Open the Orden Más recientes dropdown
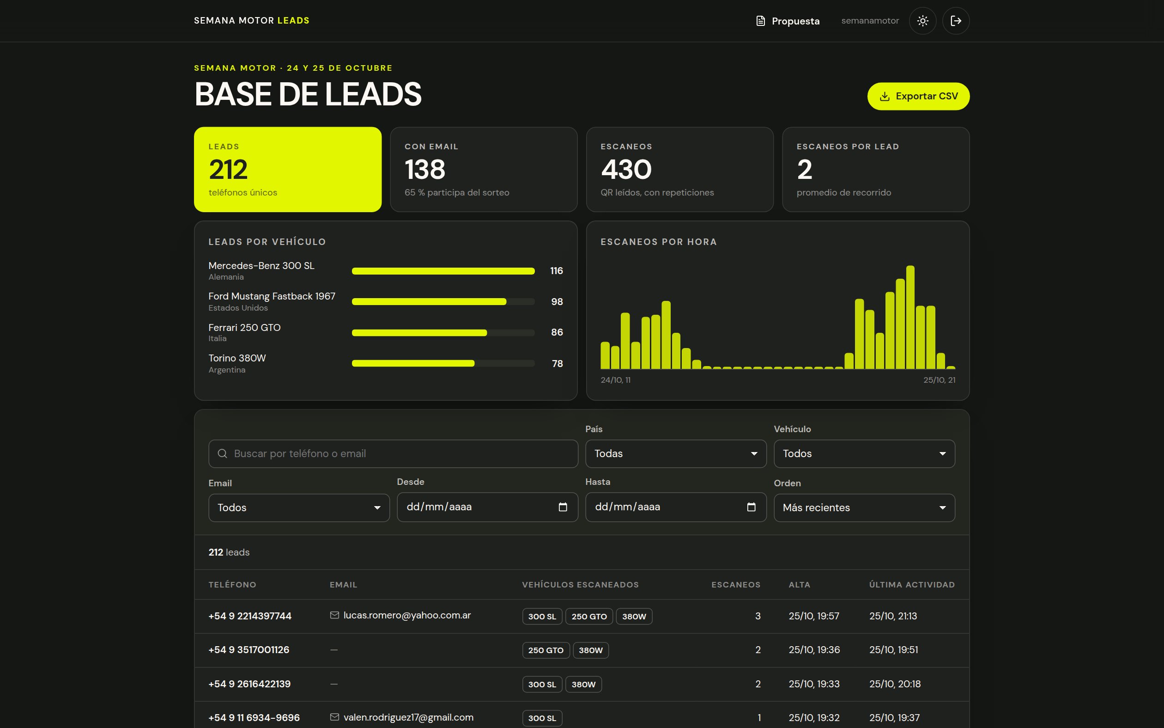 pyautogui.click(x=864, y=508)
